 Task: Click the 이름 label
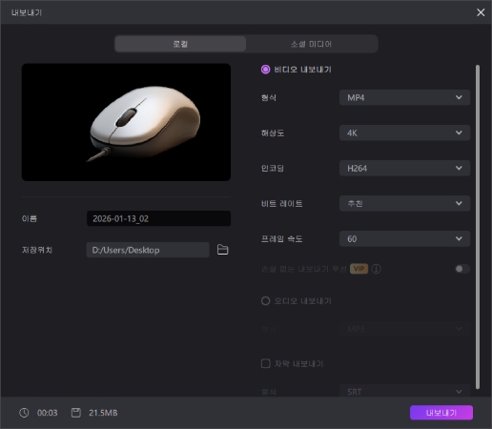(30, 218)
